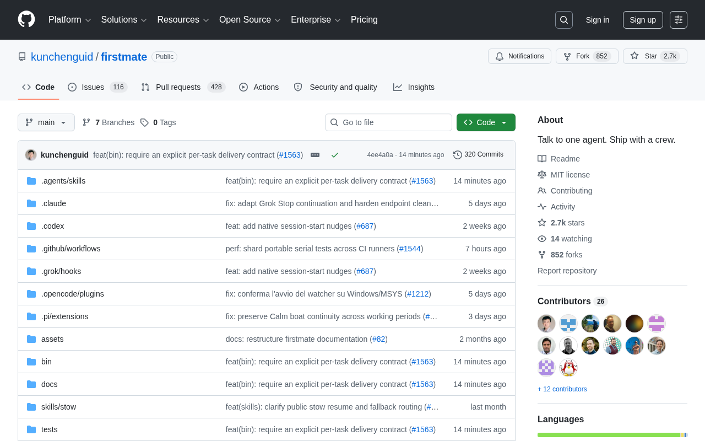Open the main branch selector dropdown
This screenshot has height=441, width=705.
click(46, 122)
